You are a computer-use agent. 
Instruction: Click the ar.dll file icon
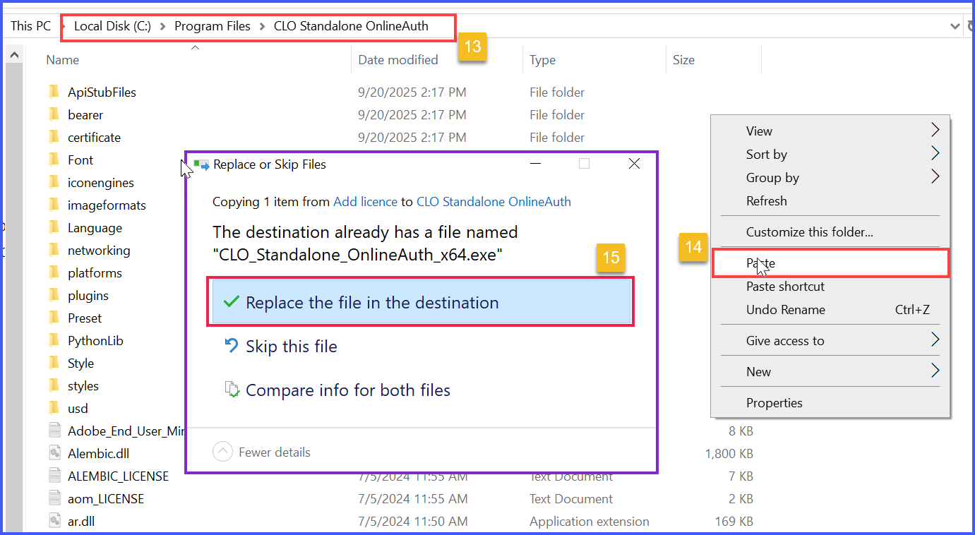(x=55, y=522)
